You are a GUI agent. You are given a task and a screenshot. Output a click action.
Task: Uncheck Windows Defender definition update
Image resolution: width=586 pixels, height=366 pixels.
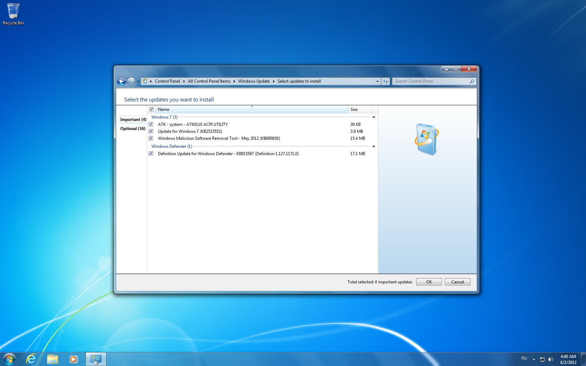(x=151, y=154)
